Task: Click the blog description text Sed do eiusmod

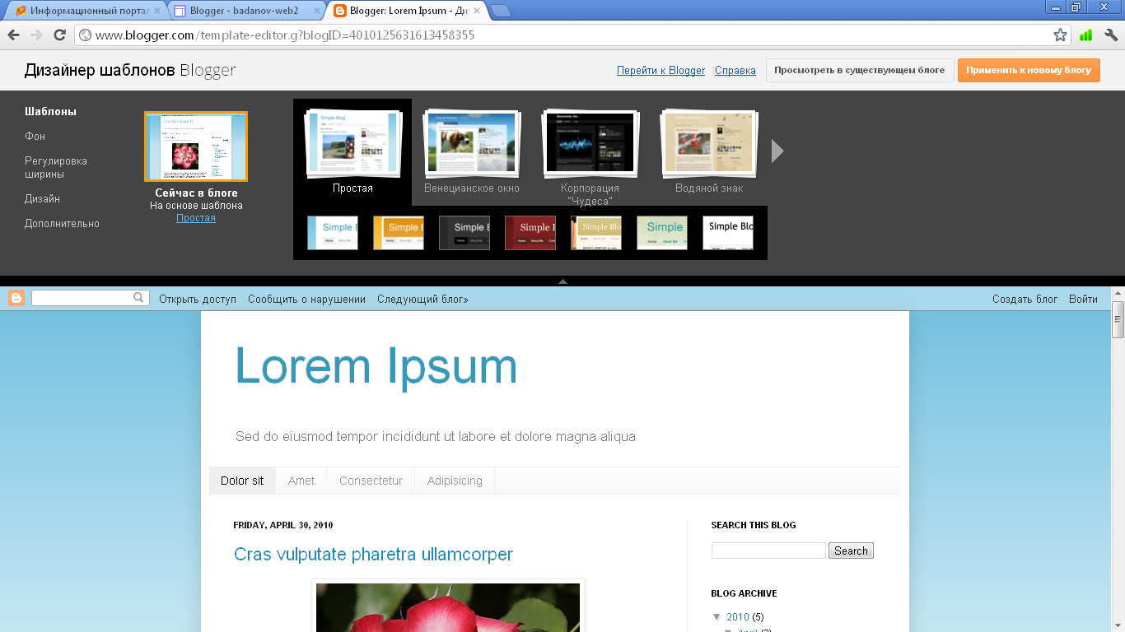Action: [x=436, y=436]
